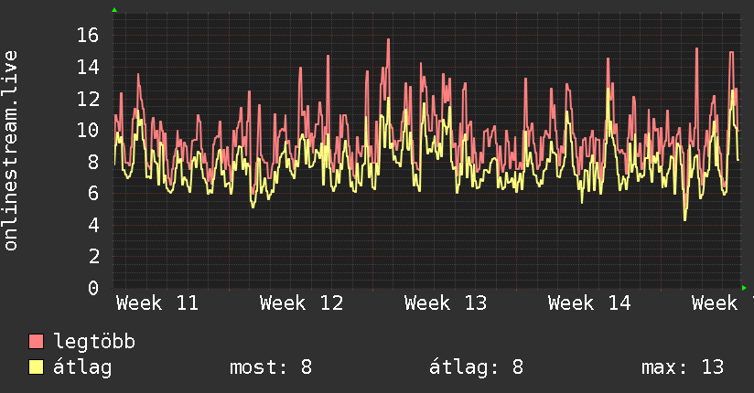Click the Week 11 axis label
This screenshot has width=754, height=393.
click(x=157, y=303)
